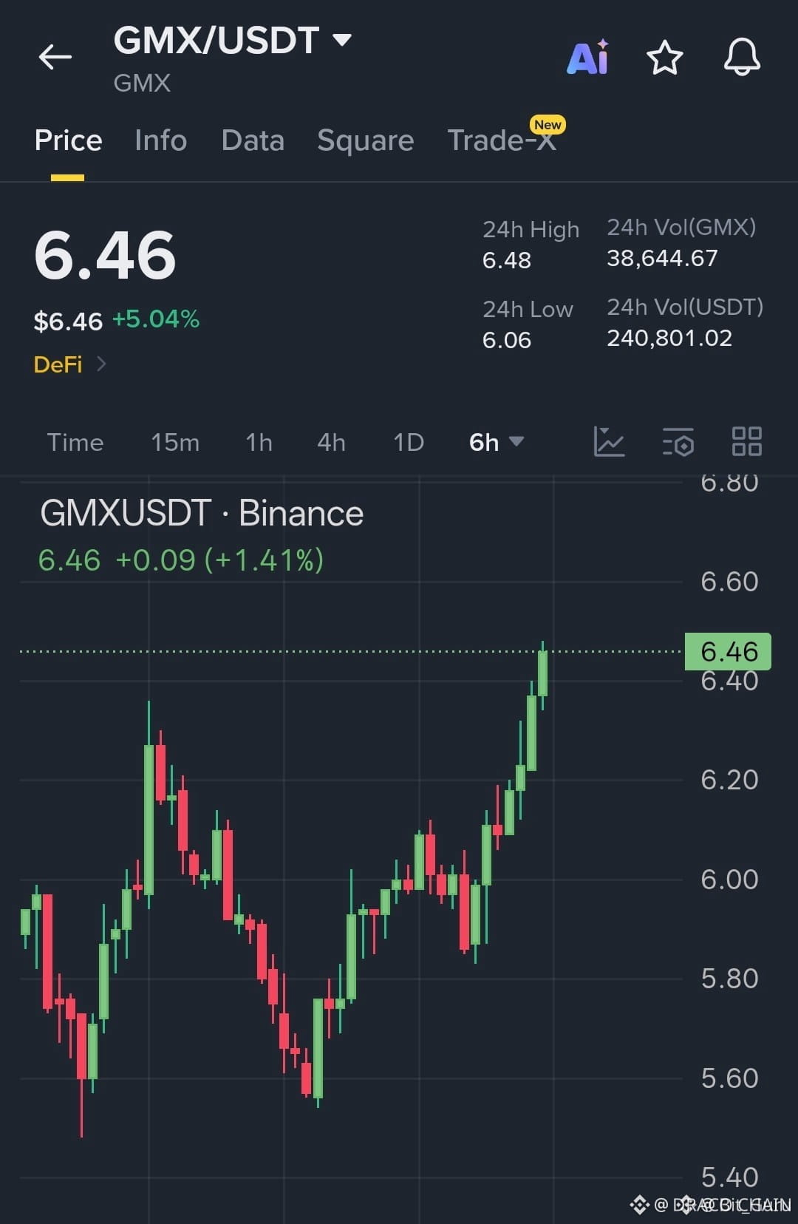This screenshot has width=798, height=1224.
Task: Tap the DeFi category link
Action: 58,364
